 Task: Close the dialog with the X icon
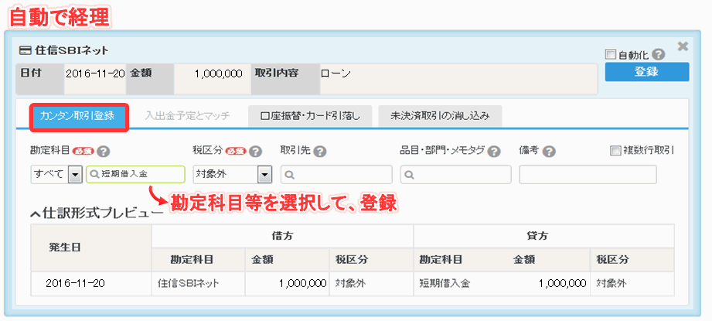coord(683,46)
